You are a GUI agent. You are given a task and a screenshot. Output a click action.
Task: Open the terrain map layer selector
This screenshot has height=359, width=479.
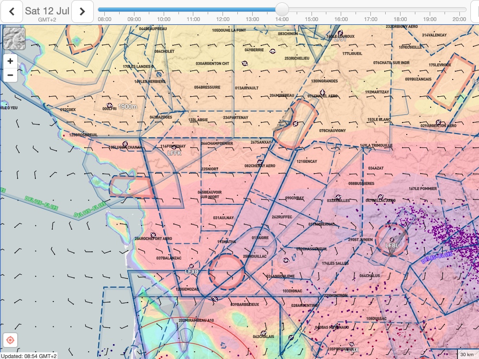click(x=14, y=38)
